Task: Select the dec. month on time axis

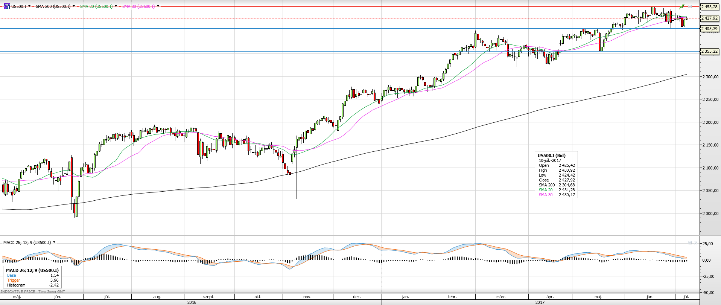Action: 357,297
